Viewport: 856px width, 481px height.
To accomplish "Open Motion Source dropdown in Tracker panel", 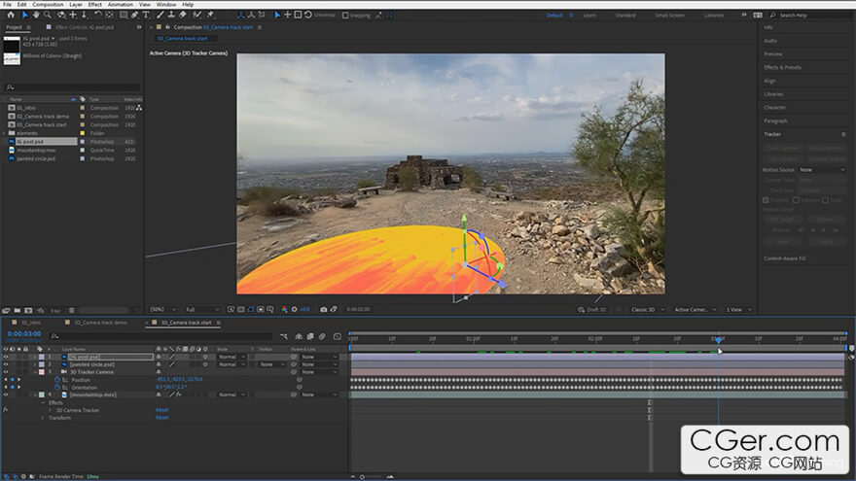I will click(x=822, y=170).
